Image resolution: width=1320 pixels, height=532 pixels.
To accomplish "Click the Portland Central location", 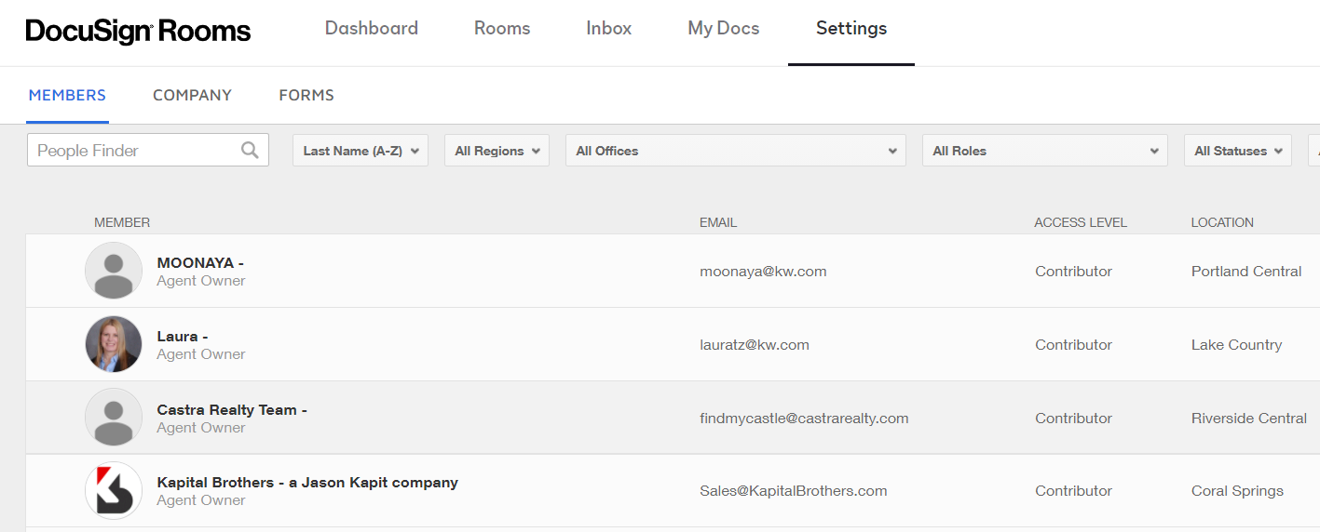I will click(x=1246, y=272).
